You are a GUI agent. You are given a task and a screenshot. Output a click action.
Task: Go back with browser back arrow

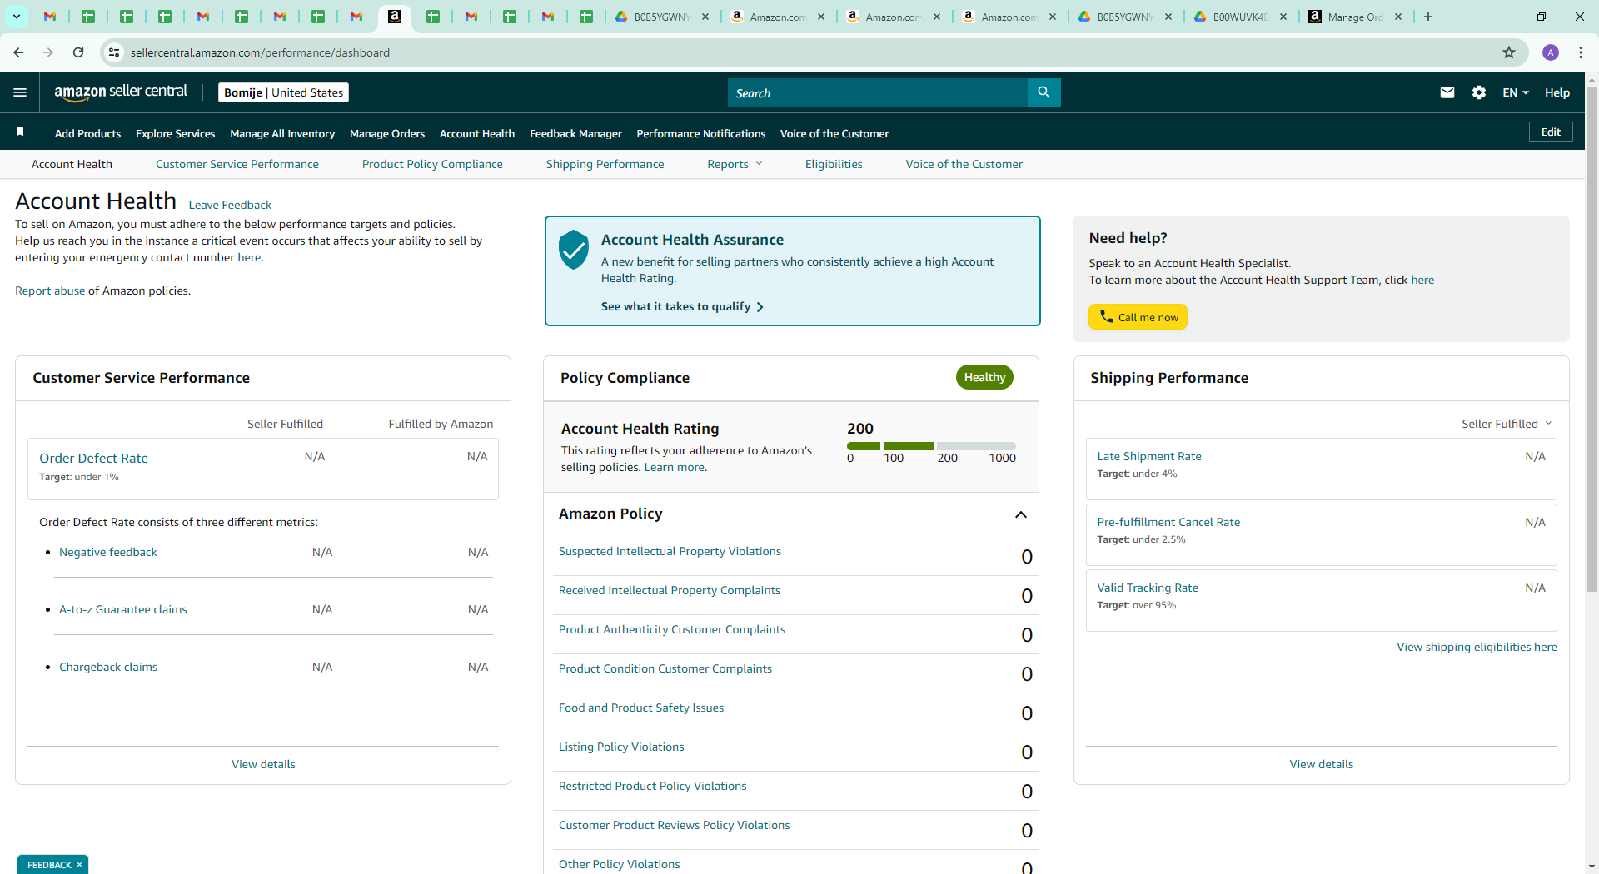coord(18,52)
